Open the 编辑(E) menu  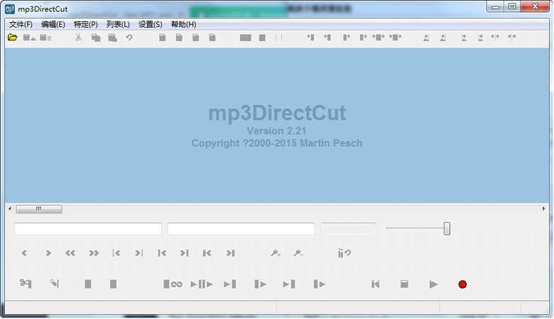pyautogui.click(x=53, y=24)
